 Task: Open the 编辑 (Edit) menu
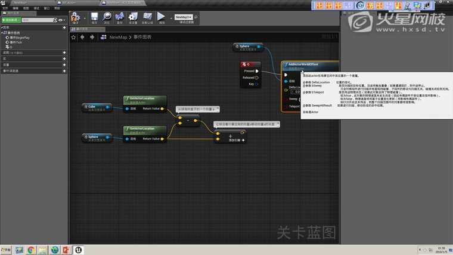[x=15, y=8]
